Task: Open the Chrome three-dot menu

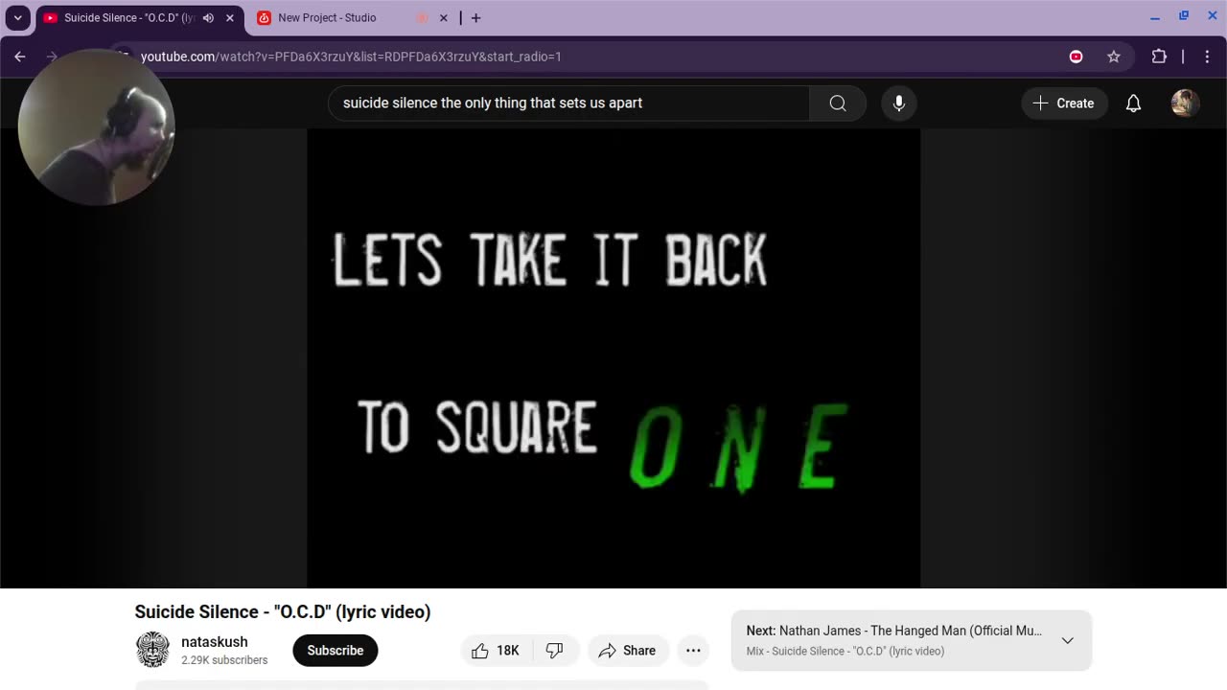Action: point(1207,57)
